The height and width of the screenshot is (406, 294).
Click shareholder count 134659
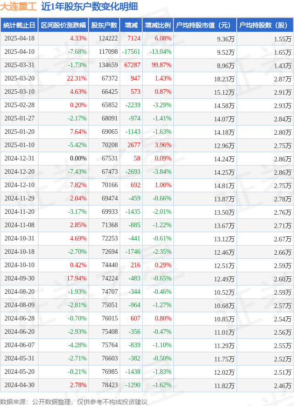click(108, 65)
